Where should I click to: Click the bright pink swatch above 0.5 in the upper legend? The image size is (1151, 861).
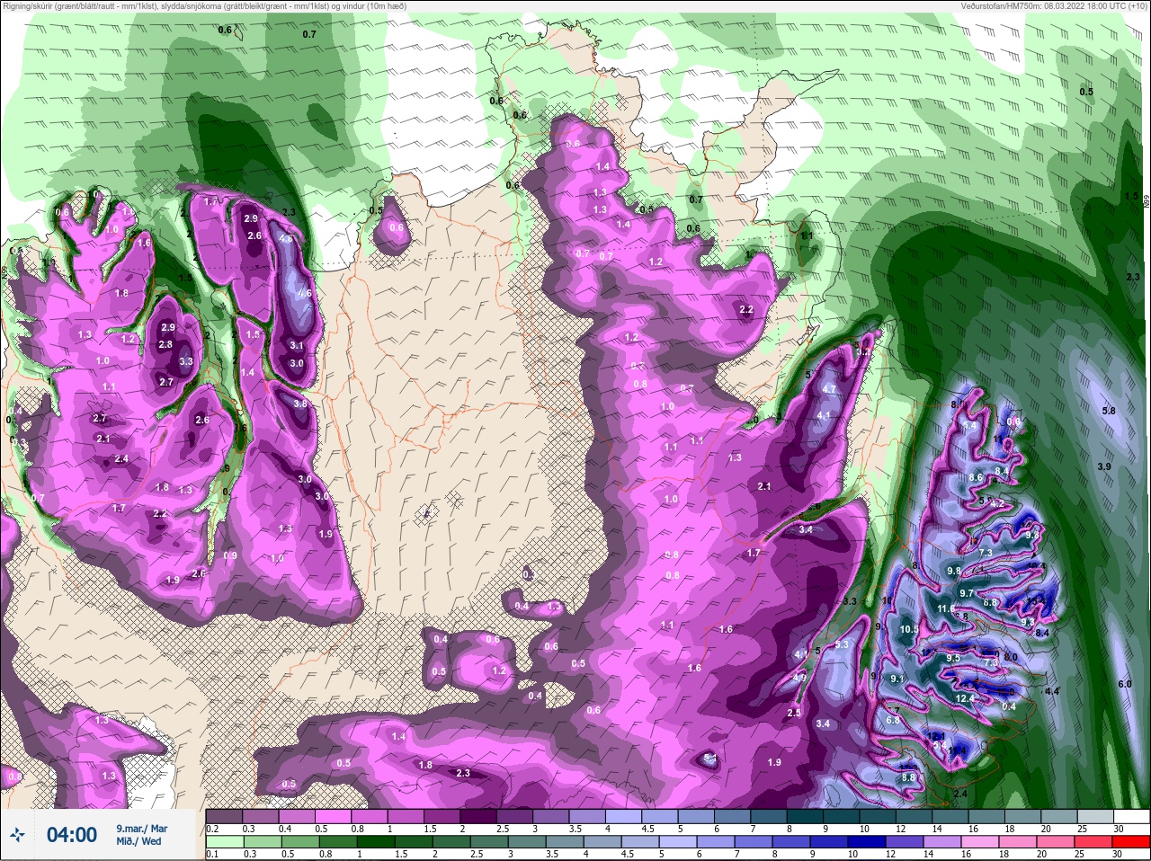[x=334, y=816]
